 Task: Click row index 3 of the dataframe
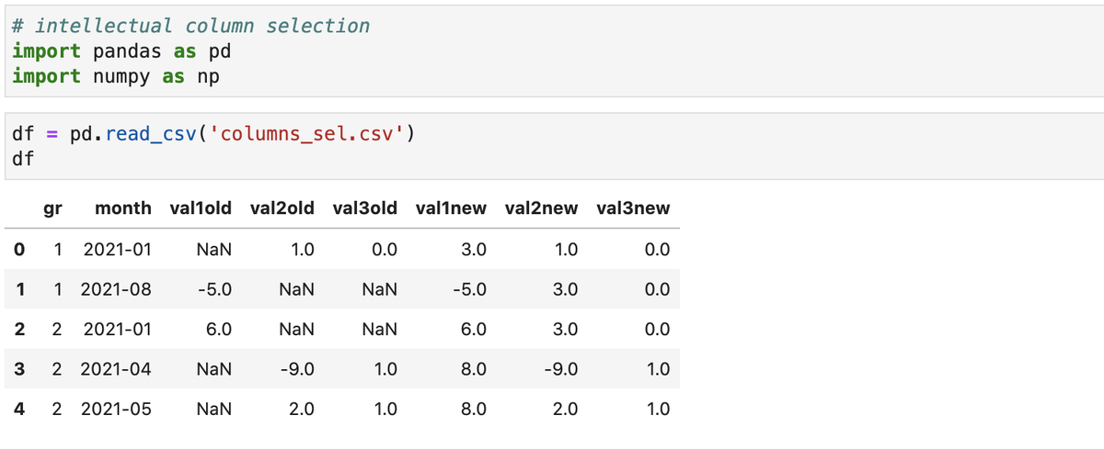click(x=19, y=369)
